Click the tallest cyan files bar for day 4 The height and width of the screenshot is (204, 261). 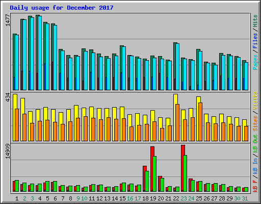[40, 53]
